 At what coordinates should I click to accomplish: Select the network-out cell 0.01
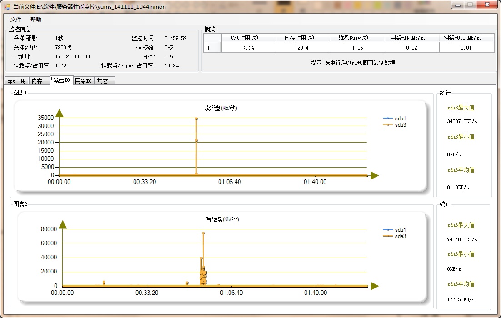coord(466,48)
